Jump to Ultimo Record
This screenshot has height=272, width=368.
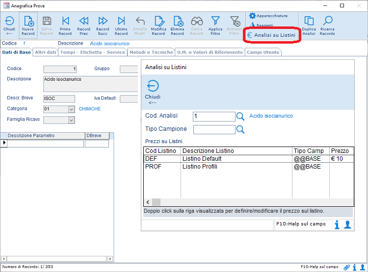point(121,25)
